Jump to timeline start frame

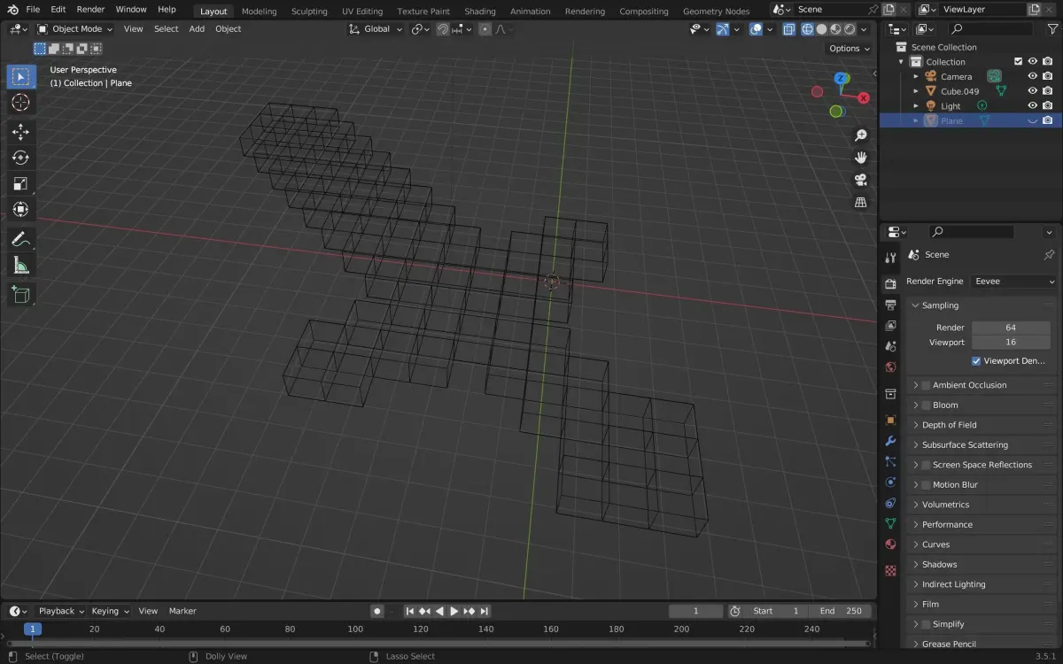point(410,611)
